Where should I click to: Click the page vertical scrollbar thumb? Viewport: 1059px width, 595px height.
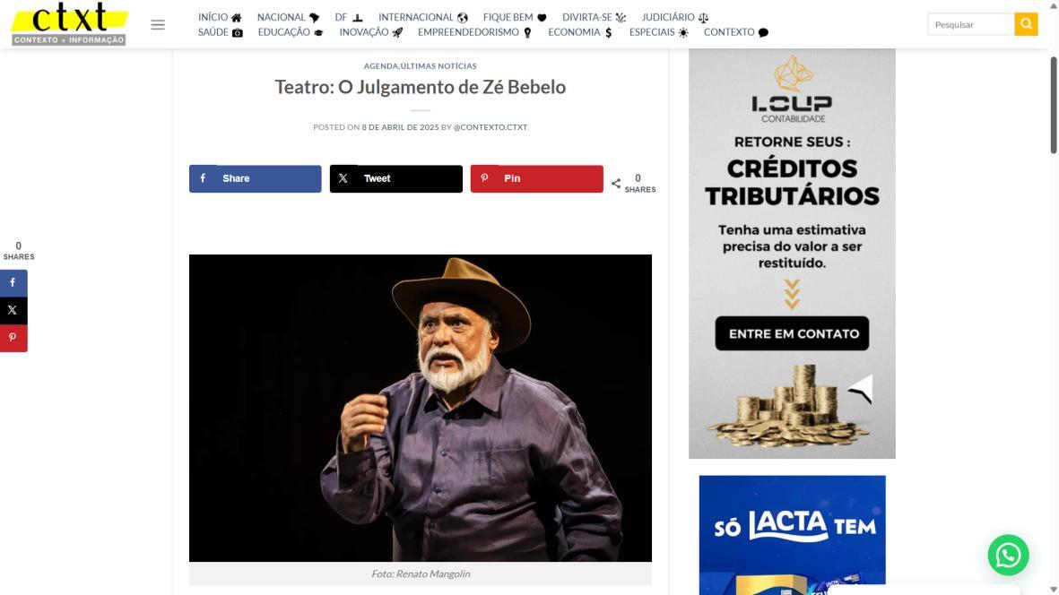[x=1053, y=105]
